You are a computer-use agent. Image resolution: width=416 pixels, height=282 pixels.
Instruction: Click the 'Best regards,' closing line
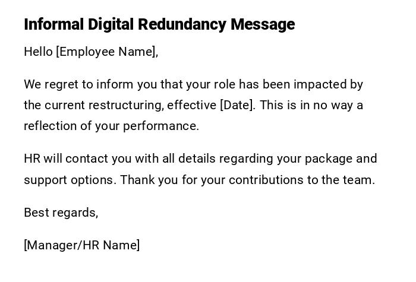point(61,213)
